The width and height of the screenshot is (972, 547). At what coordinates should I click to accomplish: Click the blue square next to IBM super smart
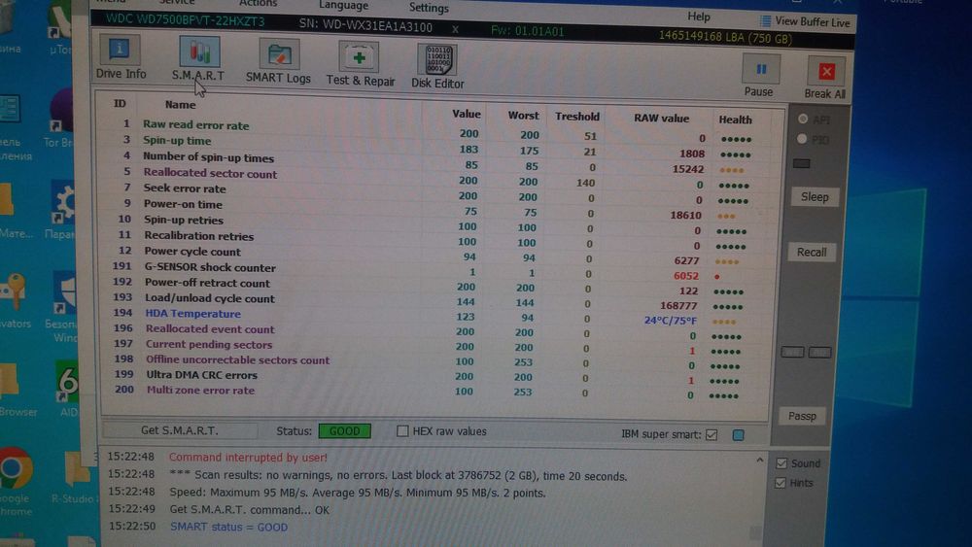(x=739, y=435)
